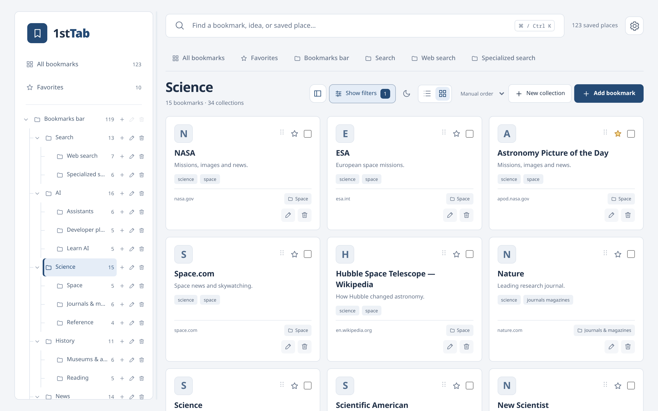Delete the Reference folder
Viewport: 658px width, 411px height.
tap(142, 323)
